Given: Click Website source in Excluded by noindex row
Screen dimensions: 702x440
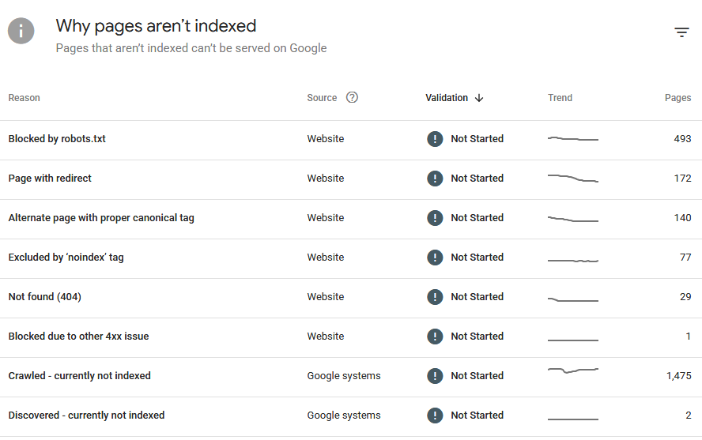Looking at the screenshot, I should tap(326, 258).
